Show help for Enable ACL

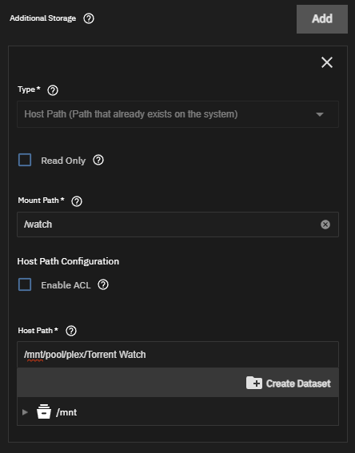tap(103, 284)
